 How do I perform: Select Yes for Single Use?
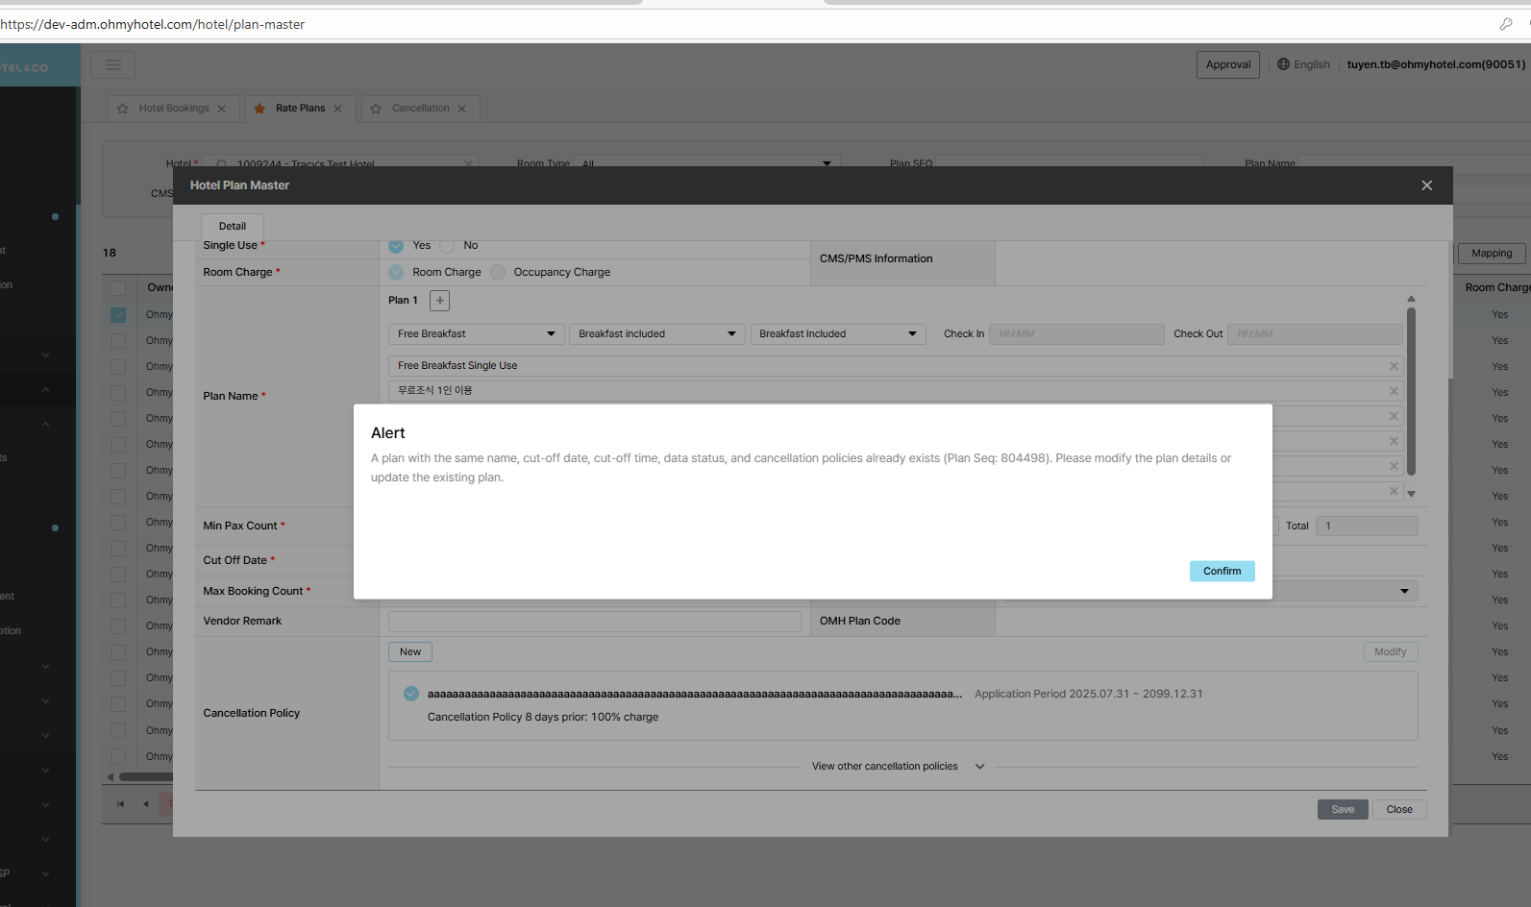click(x=396, y=246)
